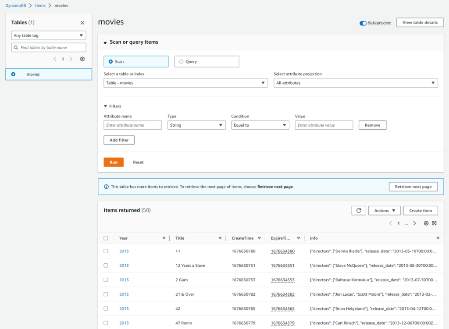Select the Scan radio option
This screenshot has width=449, height=329.
tap(110, 61)
